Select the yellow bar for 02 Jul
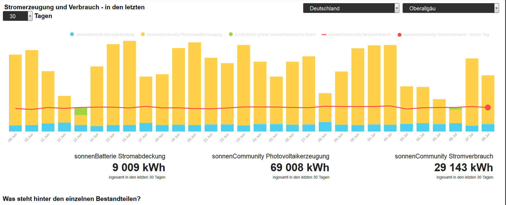Screen dimensions: 506x205 390,85
